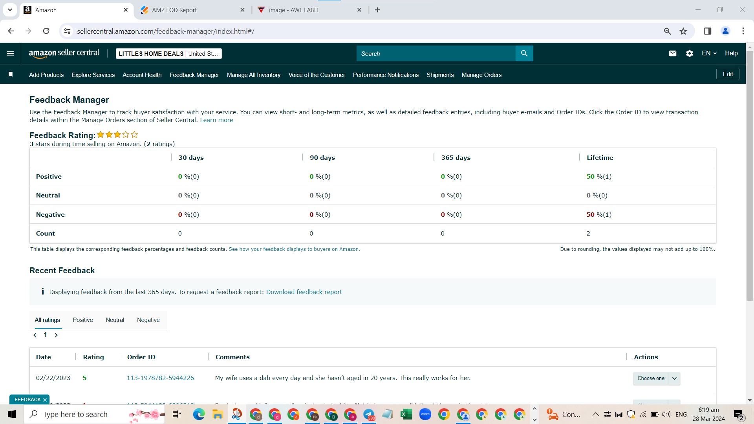This screenshot has height=424, width=754.
Task: Click the Amazon Seller Central logo
Action: tap(64, 53)
